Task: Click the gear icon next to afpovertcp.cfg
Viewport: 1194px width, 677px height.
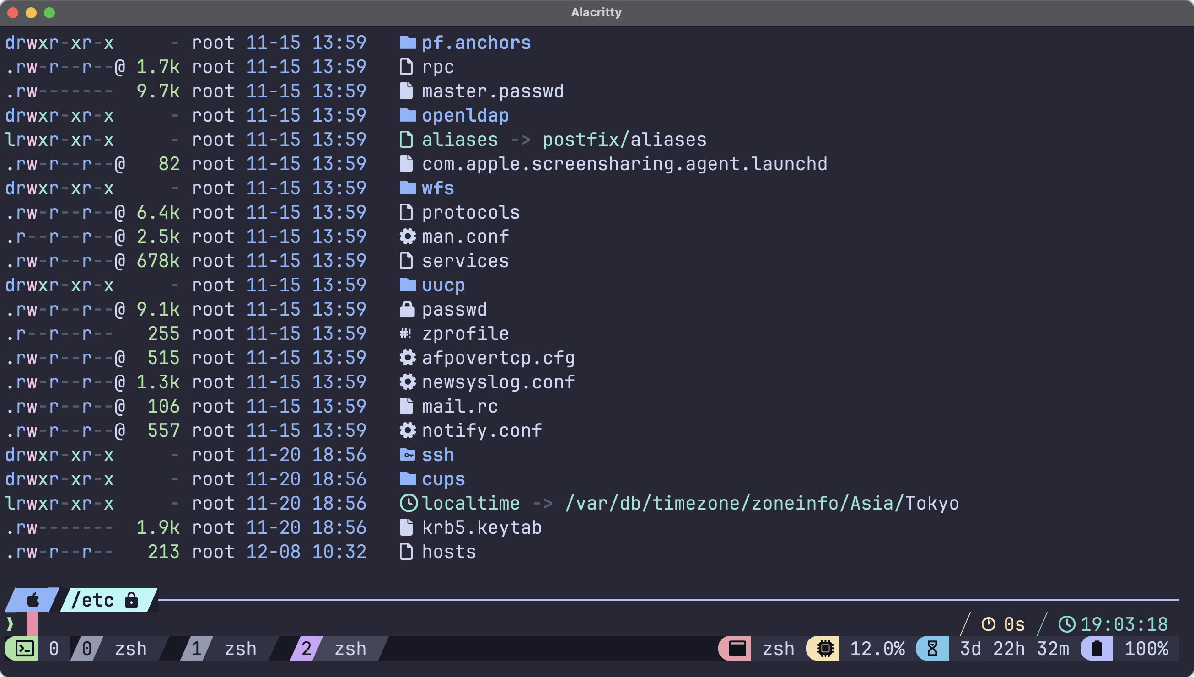Action: tap(408, 358)
